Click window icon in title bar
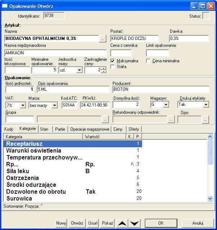The image size is (217, 230). pyautogui.click(x=5, y=6)
